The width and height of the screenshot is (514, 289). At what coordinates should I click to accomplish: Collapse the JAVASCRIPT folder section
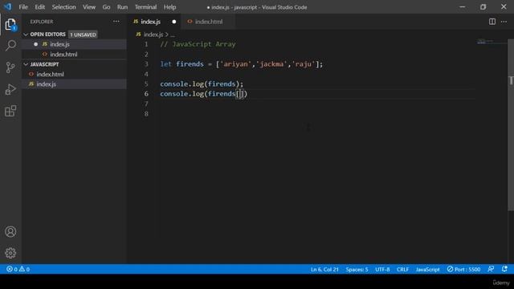point(26,64)
